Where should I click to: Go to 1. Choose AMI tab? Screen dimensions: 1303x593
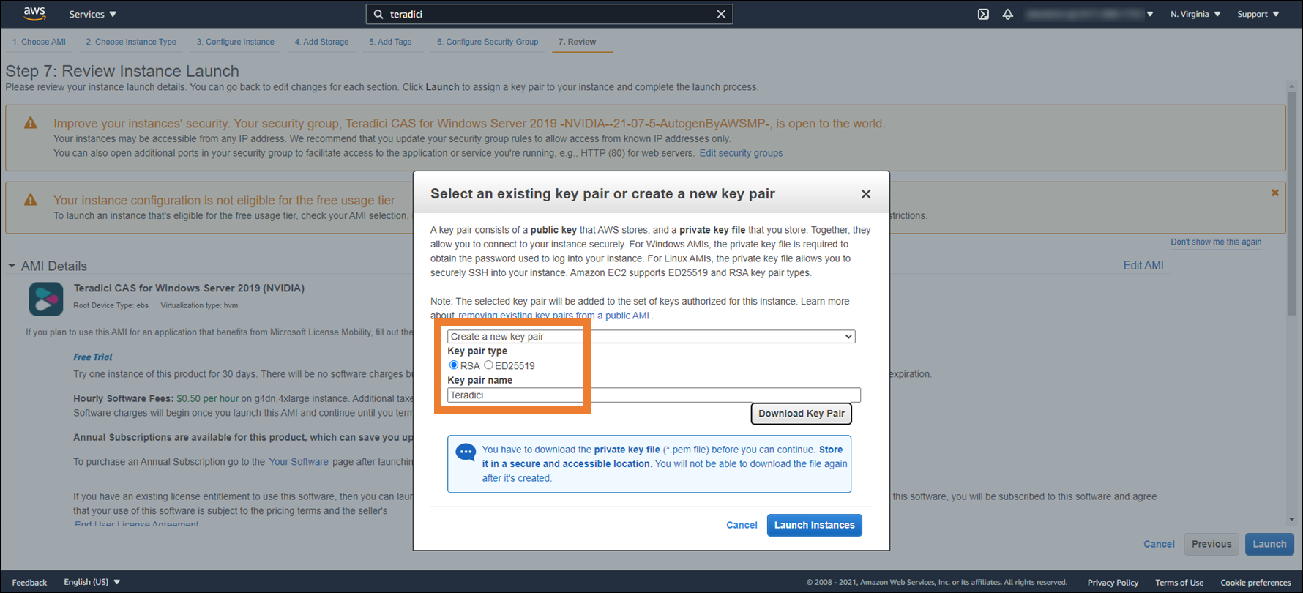pos(39,42)
